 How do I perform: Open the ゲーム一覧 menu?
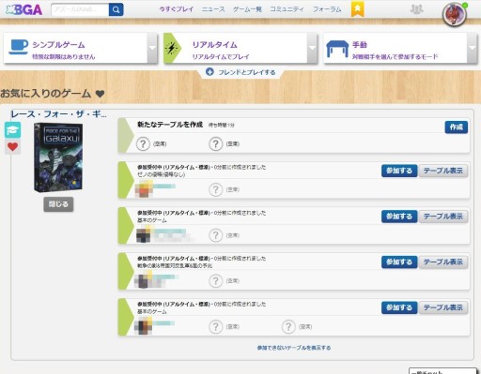(247, 9)
